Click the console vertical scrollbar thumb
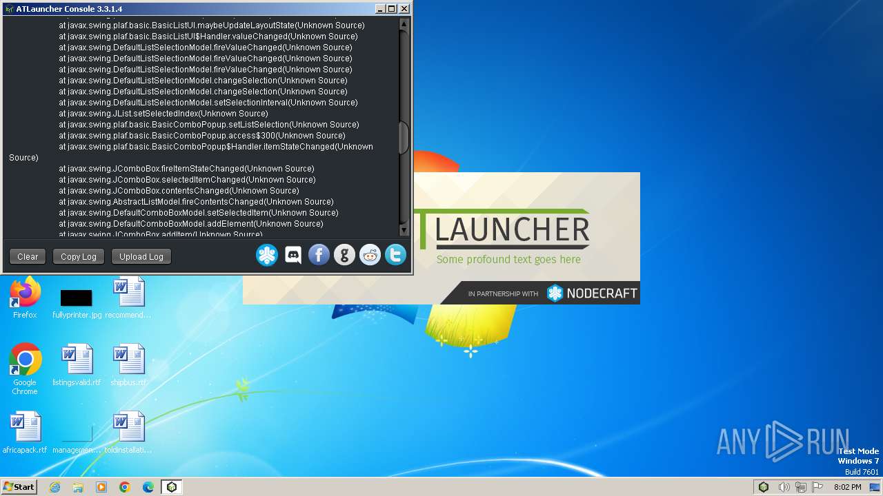The width and height of the screenshot is (883, 496). pos(404,138)
